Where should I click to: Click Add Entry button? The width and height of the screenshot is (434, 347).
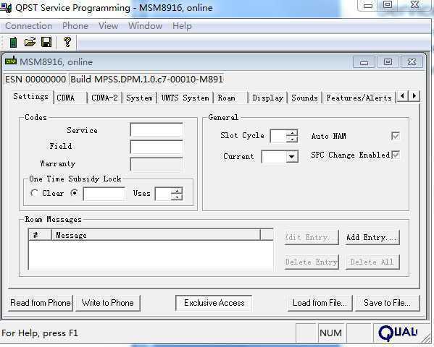(x=372, y=237)
